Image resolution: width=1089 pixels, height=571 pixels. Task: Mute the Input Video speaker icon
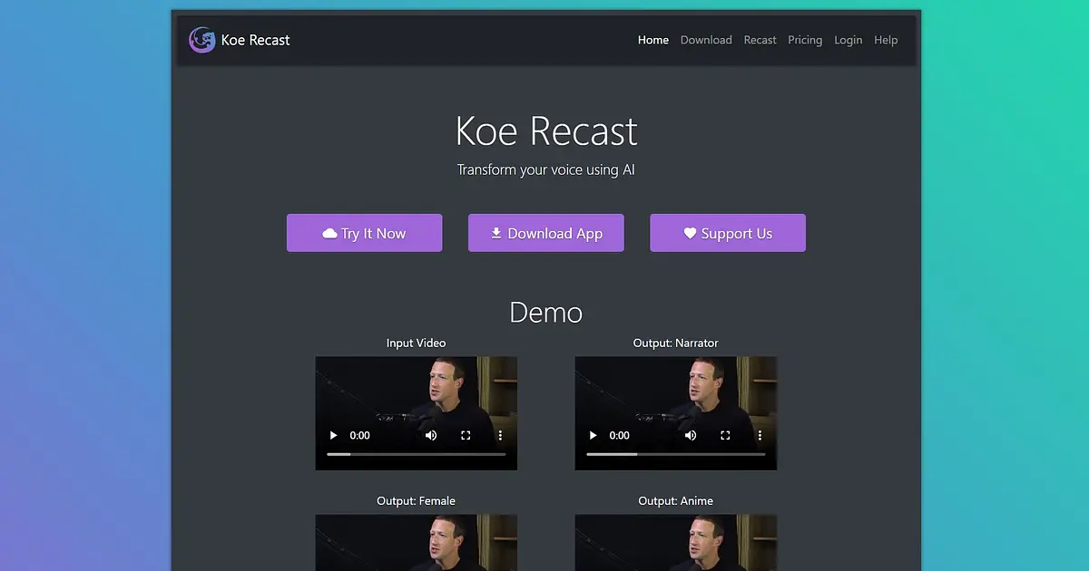point(431,435)
